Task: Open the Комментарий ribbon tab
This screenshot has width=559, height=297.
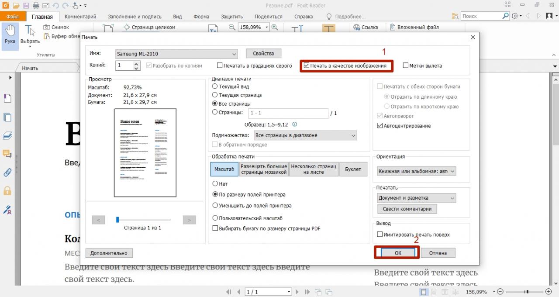Action: click(x=80, y=17)
